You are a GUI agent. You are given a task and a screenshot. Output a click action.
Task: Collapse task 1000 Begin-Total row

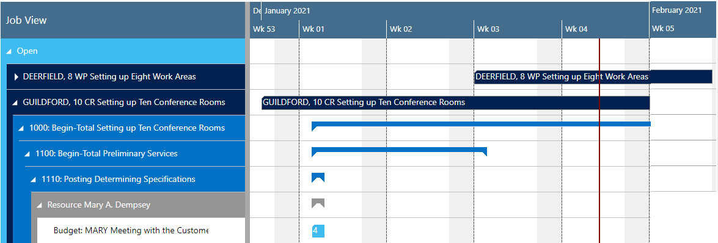21,128
